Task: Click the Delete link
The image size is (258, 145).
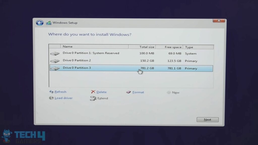Action: pyautogui.click(x=101, y=92)
